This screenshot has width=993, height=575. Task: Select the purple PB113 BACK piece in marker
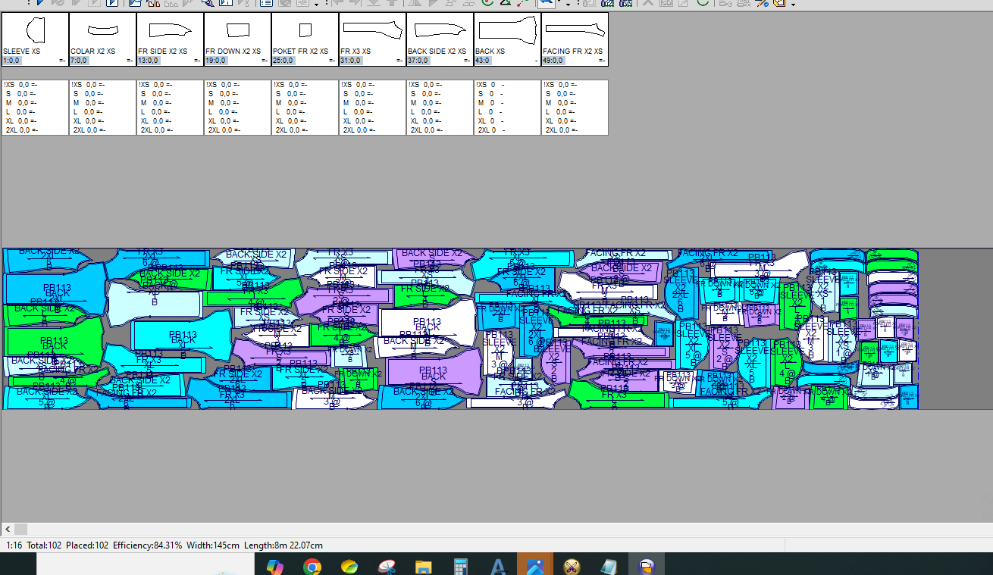pyautogui.click(x=433, y=374)
